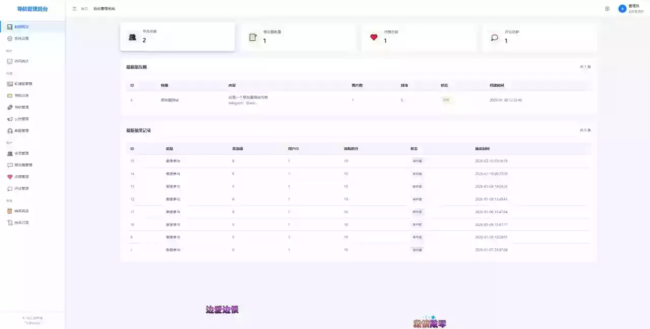
Task: Open the 管理员 user profile dropdown
Action: click(x=631, y=9)
